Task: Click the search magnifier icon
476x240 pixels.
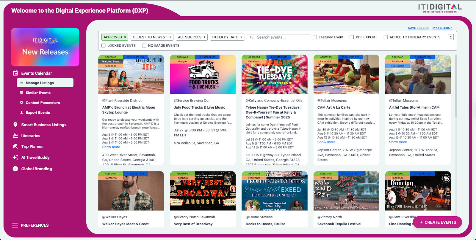Action: tap(252, 37)
